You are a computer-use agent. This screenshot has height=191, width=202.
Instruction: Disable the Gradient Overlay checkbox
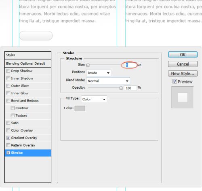coord(8,138)
